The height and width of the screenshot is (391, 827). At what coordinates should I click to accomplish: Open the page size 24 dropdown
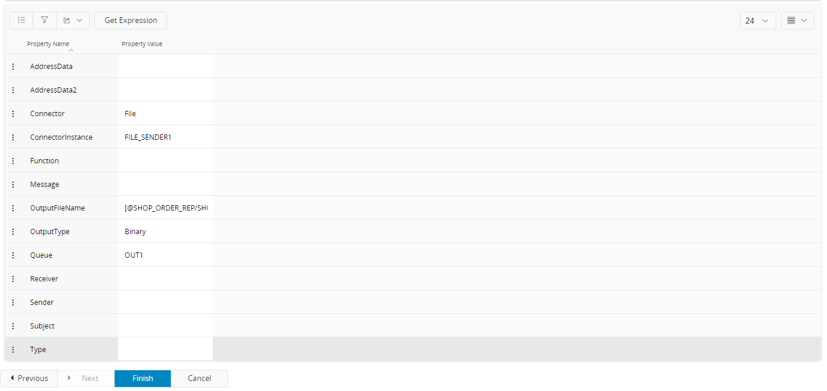point(757,21)
